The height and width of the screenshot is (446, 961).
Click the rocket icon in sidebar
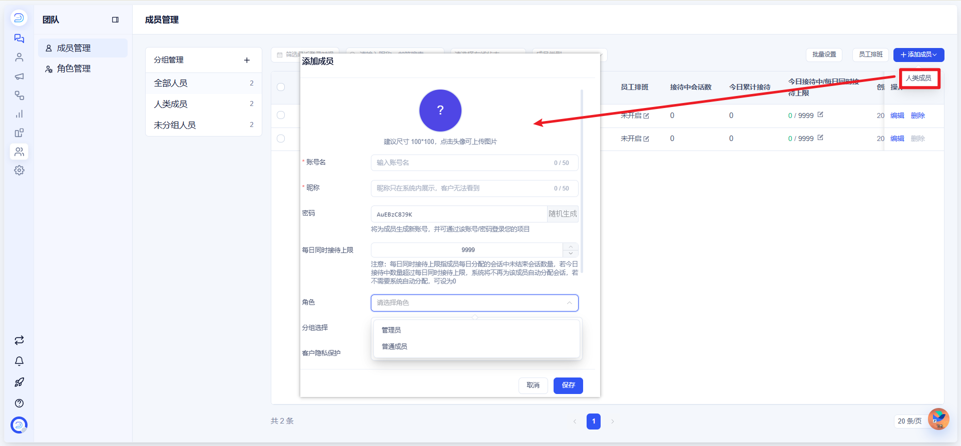(x=19, y=382)
